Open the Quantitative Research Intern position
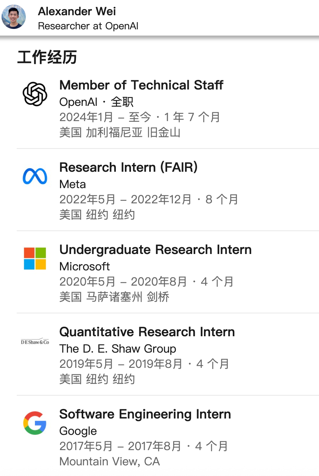This screenshot has height=476, width=319. (x=147, y=332)
